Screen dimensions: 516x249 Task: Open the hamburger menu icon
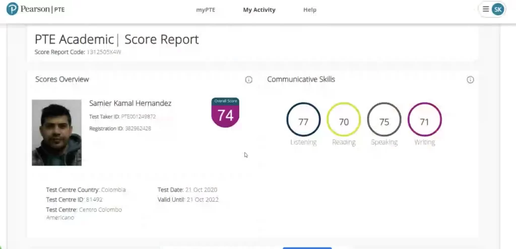tap(486, 9)
